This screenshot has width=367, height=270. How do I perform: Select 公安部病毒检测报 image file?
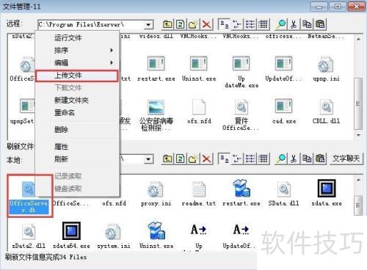pyautogui.click(x=156, y=115)
